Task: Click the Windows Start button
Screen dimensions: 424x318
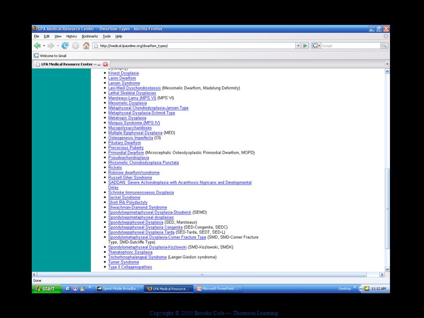Action: [47, 288]
